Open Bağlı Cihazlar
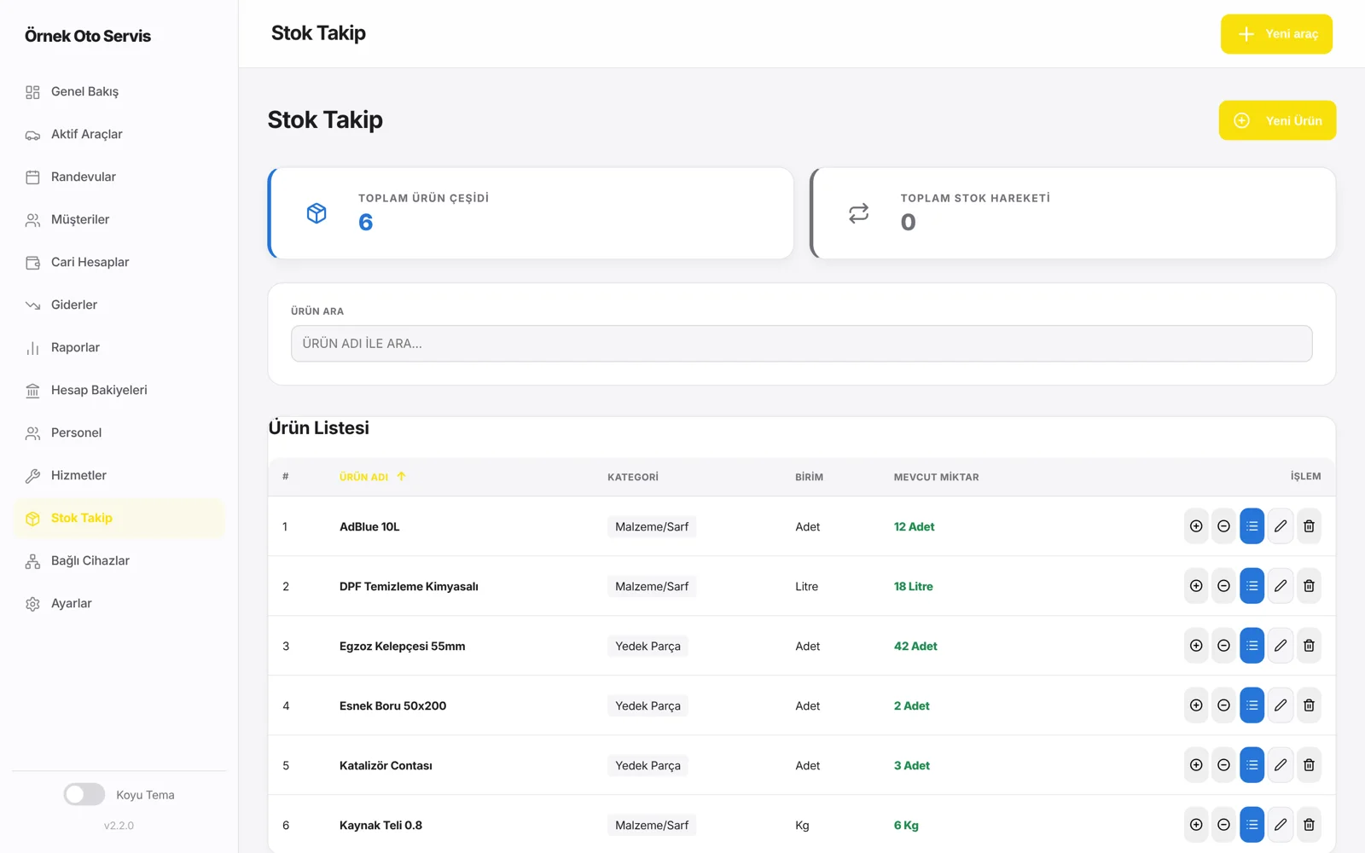The width and height of the screenshot is (1365, 853). tap(119, 560)
